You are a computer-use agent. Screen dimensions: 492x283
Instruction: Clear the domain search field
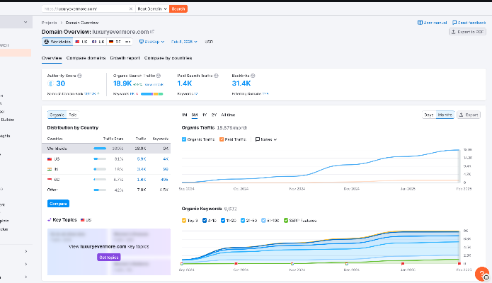(x=131, y=8)
